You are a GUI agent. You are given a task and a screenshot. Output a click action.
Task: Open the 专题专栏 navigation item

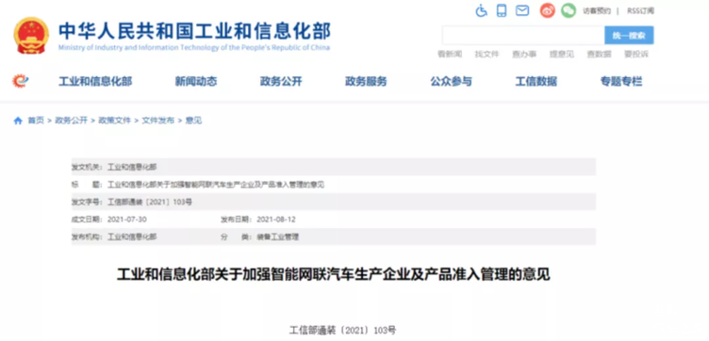coord(620,82)
